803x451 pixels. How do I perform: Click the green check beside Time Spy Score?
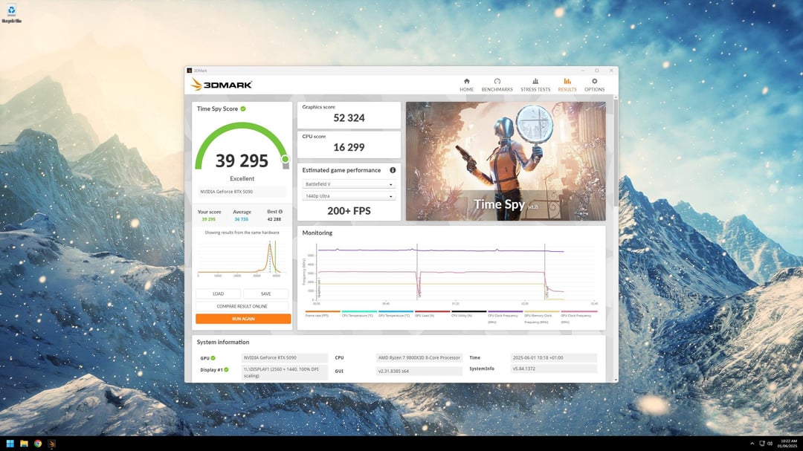pyautogui.click(x=243, y=108)
